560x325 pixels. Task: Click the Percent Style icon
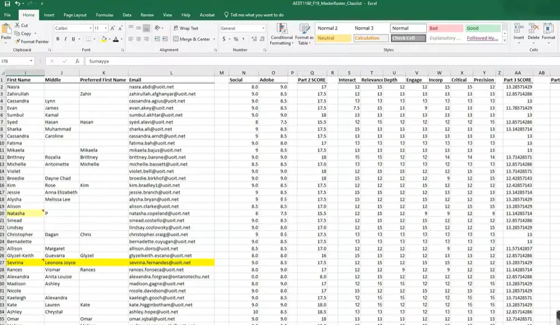coord(236,40)
